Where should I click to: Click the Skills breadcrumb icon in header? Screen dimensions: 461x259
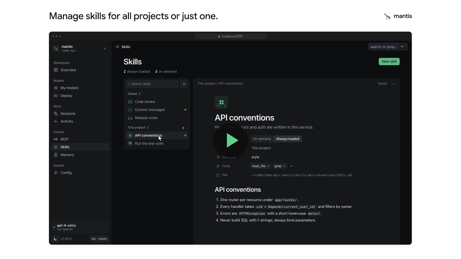coord(117,47)
